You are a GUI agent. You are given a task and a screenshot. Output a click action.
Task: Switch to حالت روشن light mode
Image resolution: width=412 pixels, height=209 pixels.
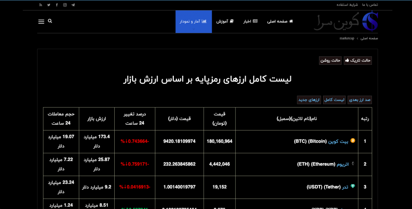tap(330, 60)
